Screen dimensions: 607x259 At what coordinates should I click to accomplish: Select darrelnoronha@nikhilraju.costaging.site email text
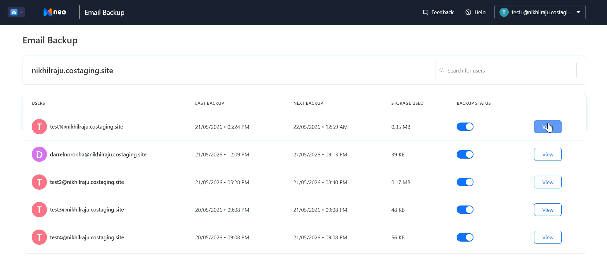[x=98, y=155]
